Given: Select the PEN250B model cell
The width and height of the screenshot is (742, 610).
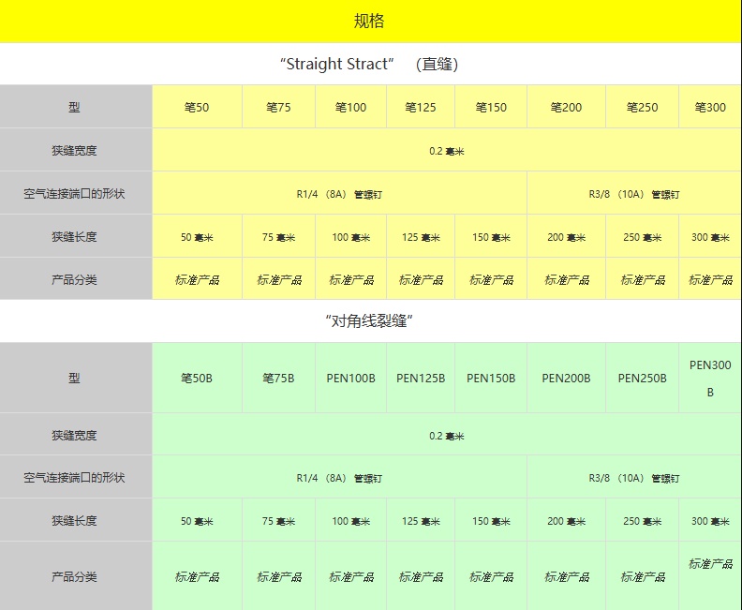Looking at the screenshot, I should [642, 379].
